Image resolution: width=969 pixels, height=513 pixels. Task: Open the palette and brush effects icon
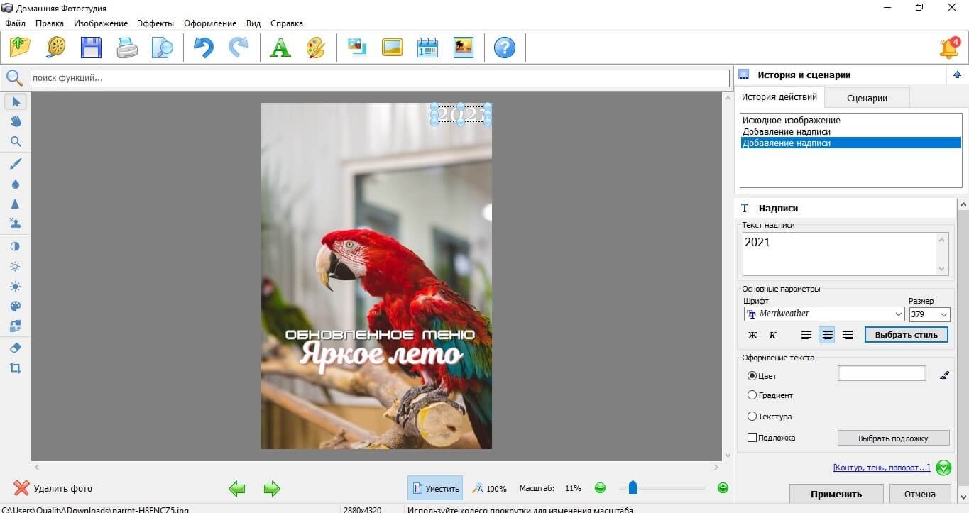(x=315, y=48)
